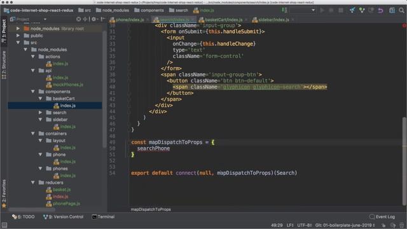The image size is (407, 229).
Task: Open the Project panel settings gear
Action: tap(94, 19)
